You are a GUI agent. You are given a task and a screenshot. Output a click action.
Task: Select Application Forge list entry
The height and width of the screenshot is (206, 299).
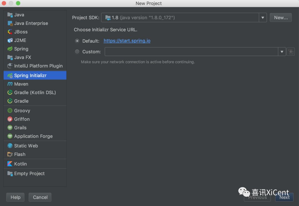point(35,136)
